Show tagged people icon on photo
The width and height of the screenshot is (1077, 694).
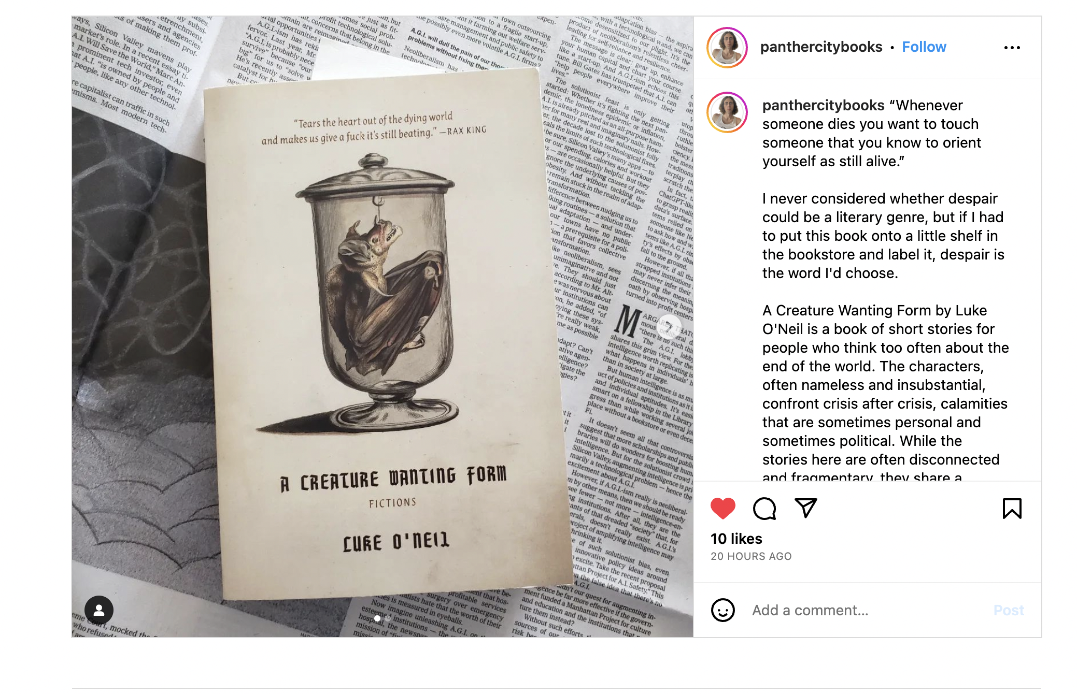pyautogui.click(x=99, y=610)
